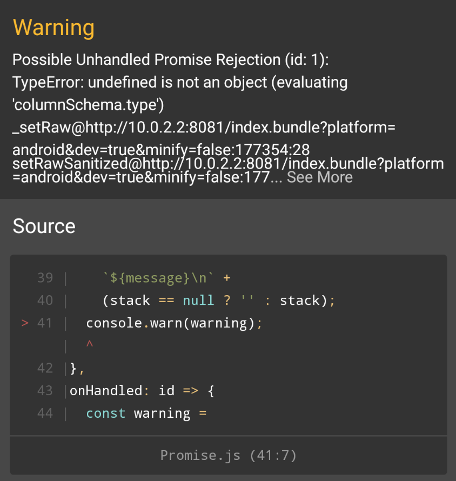Select line number 44 in source panel
Image resolution: width=456 pixels, height=481 pixels.
tap(45, 413)
